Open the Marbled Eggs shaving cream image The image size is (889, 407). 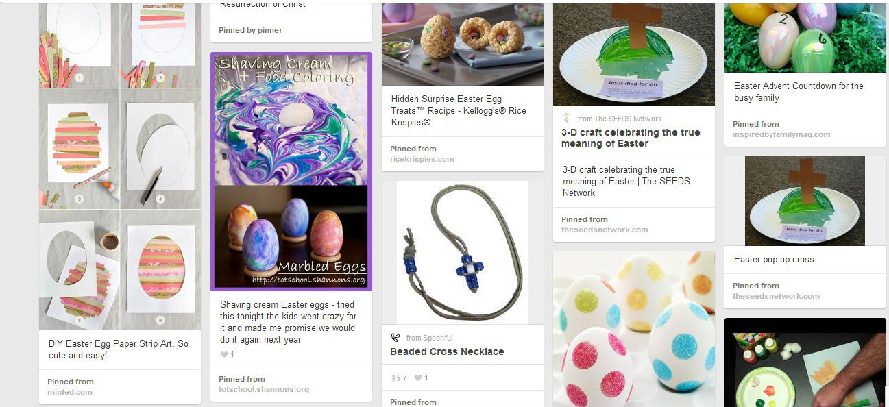291,171
